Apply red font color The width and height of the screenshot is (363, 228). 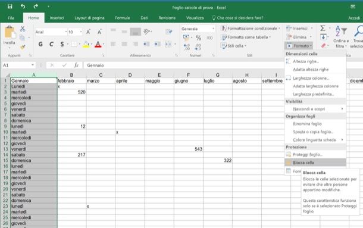point(98,44)
